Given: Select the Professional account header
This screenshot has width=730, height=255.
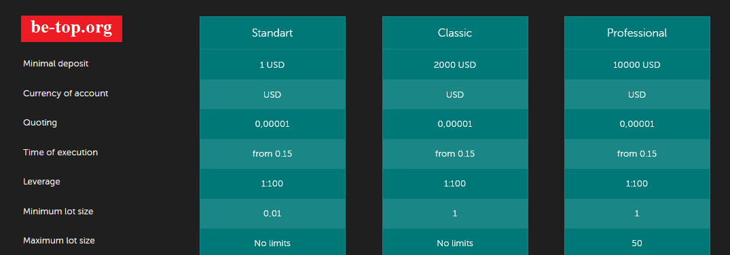Looking at the screenshot, I should [637, 33].
